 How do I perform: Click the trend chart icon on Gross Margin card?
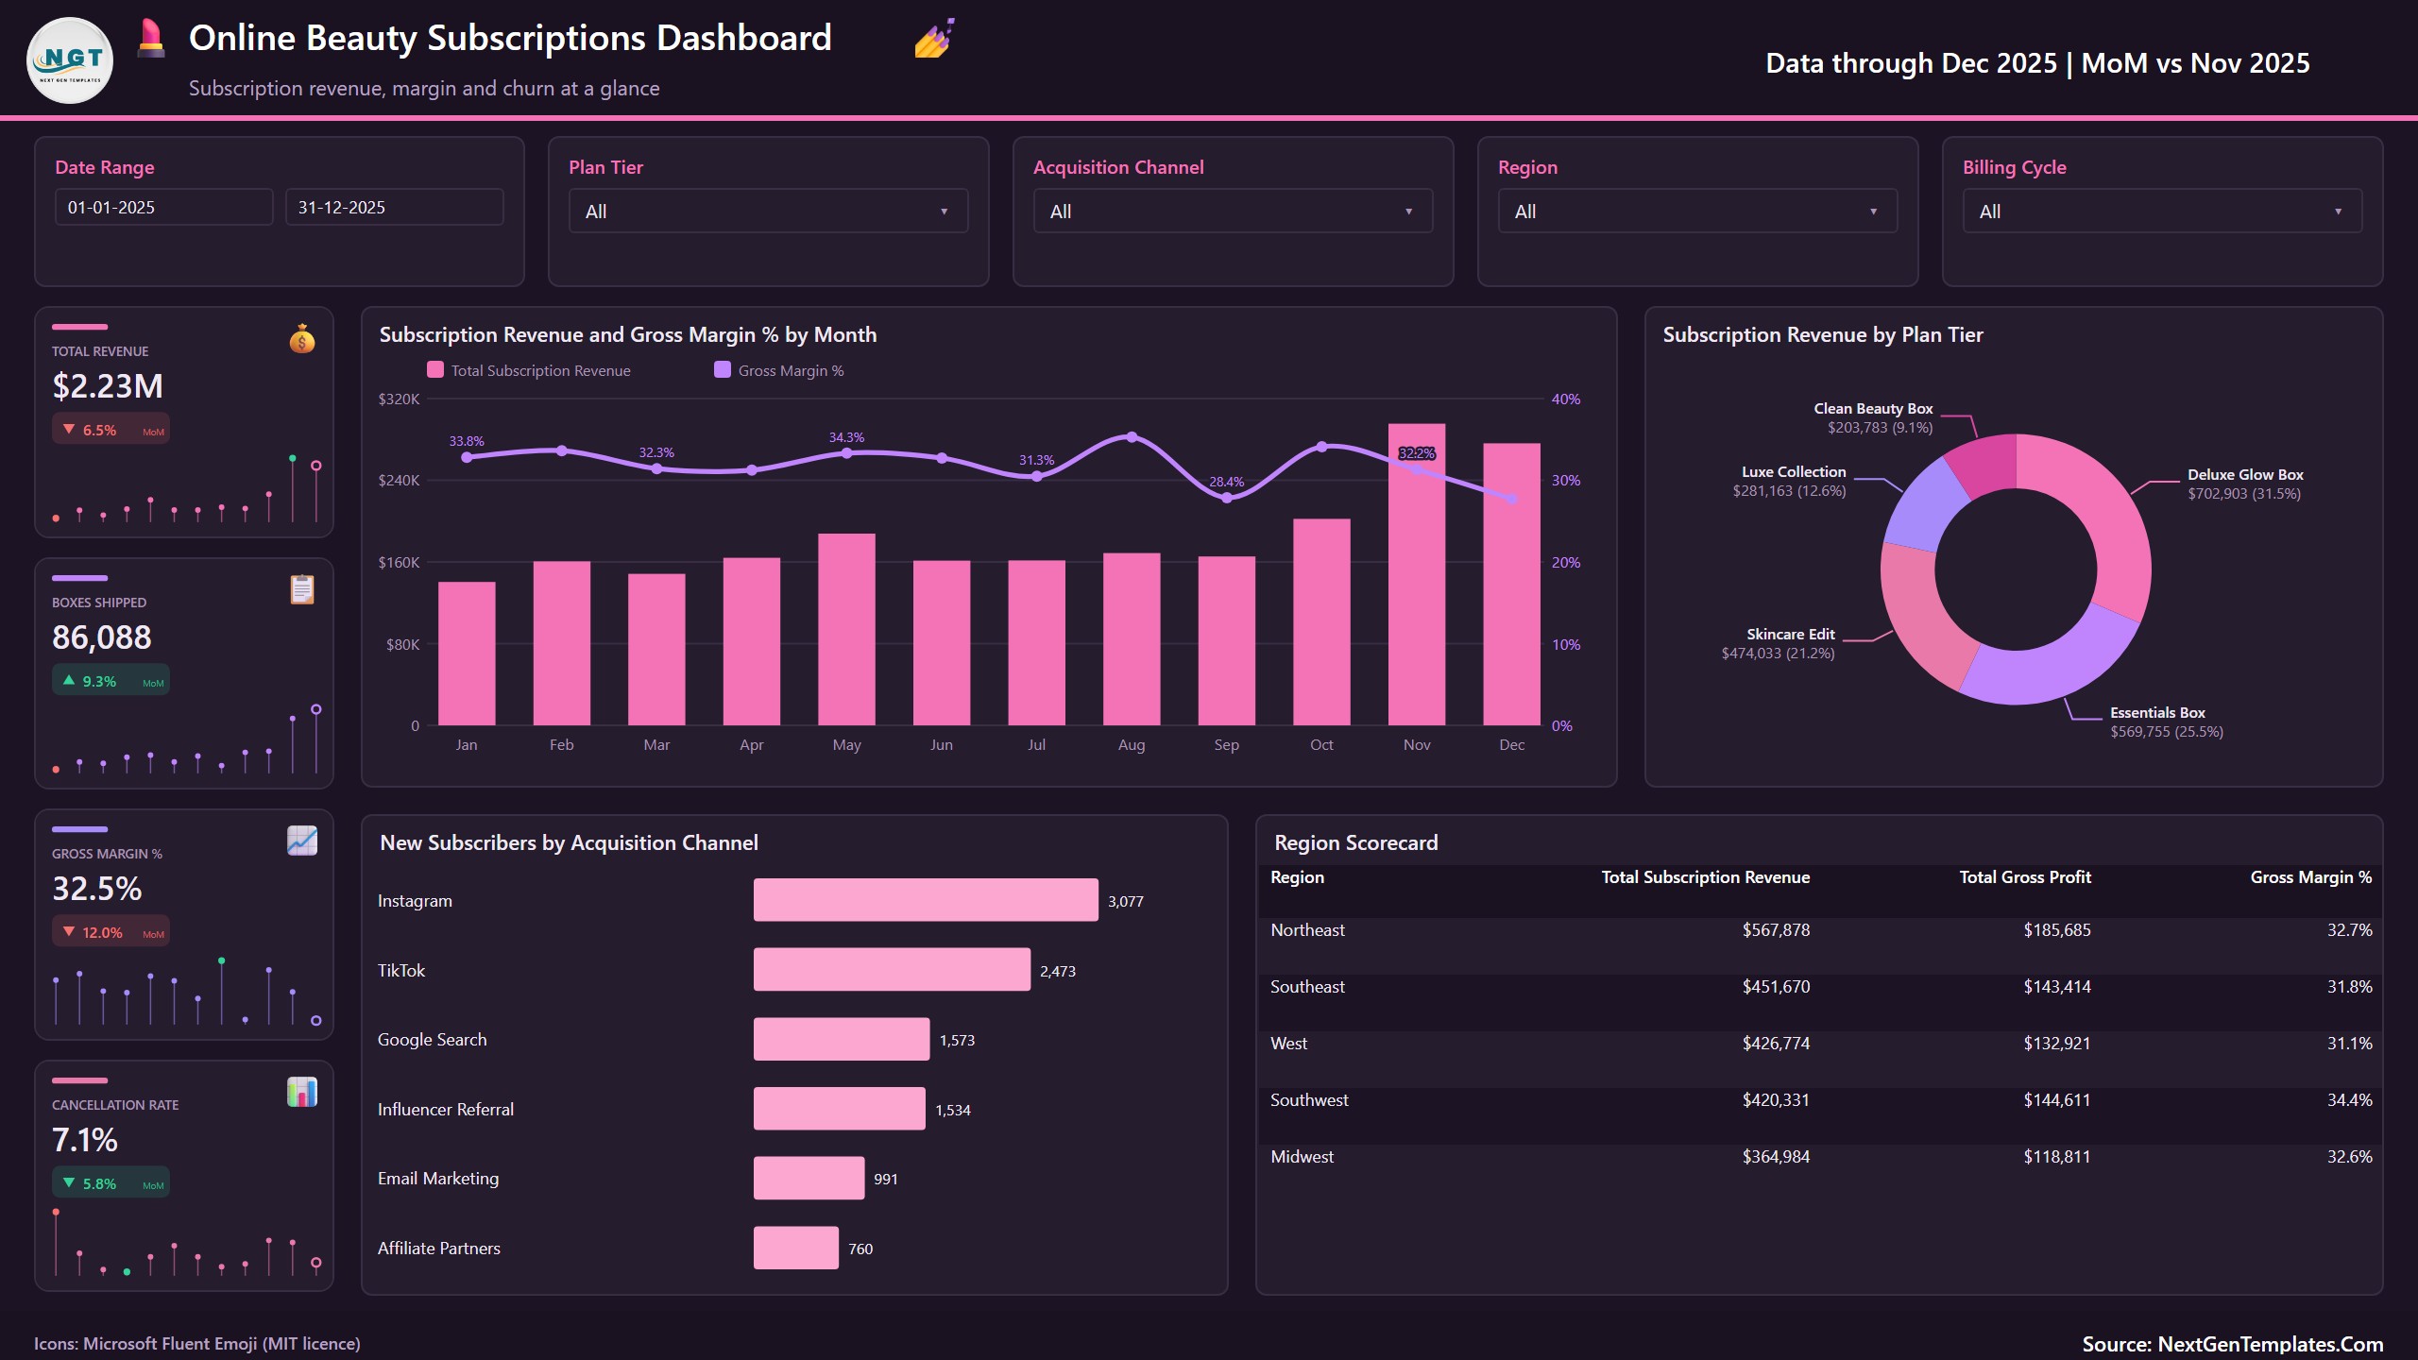click(302, 841)
